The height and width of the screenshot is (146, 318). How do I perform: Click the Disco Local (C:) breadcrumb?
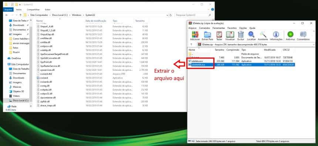tap(60, 15)
